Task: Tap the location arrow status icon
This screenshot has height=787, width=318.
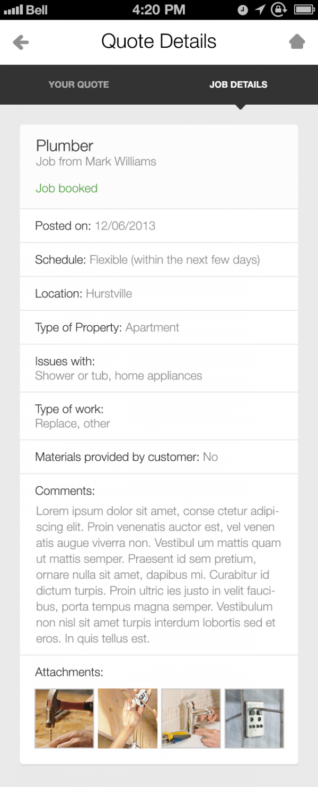Action: 260,10
